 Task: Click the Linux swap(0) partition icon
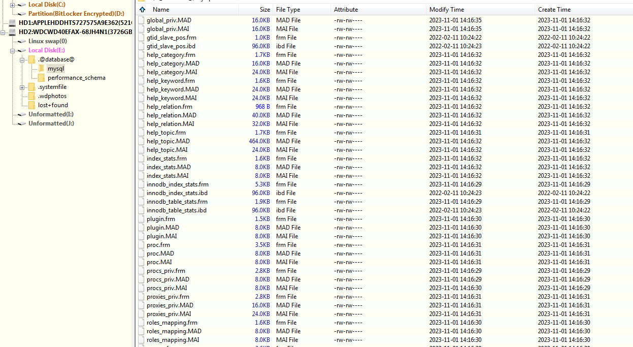22,41
